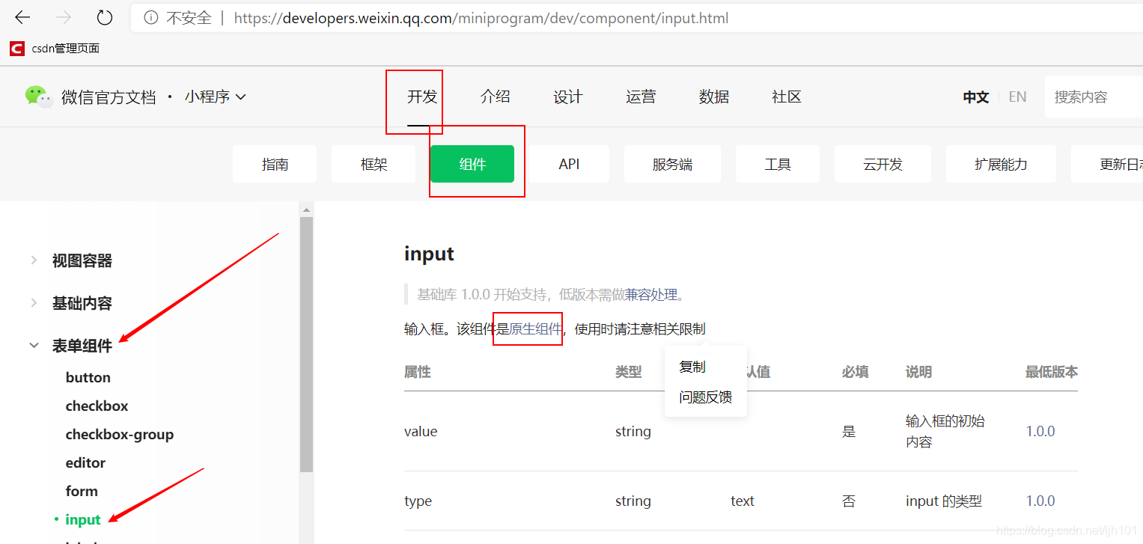Open the button component page
Viewport: 1143px width, 544px height.
pos(88,377)
